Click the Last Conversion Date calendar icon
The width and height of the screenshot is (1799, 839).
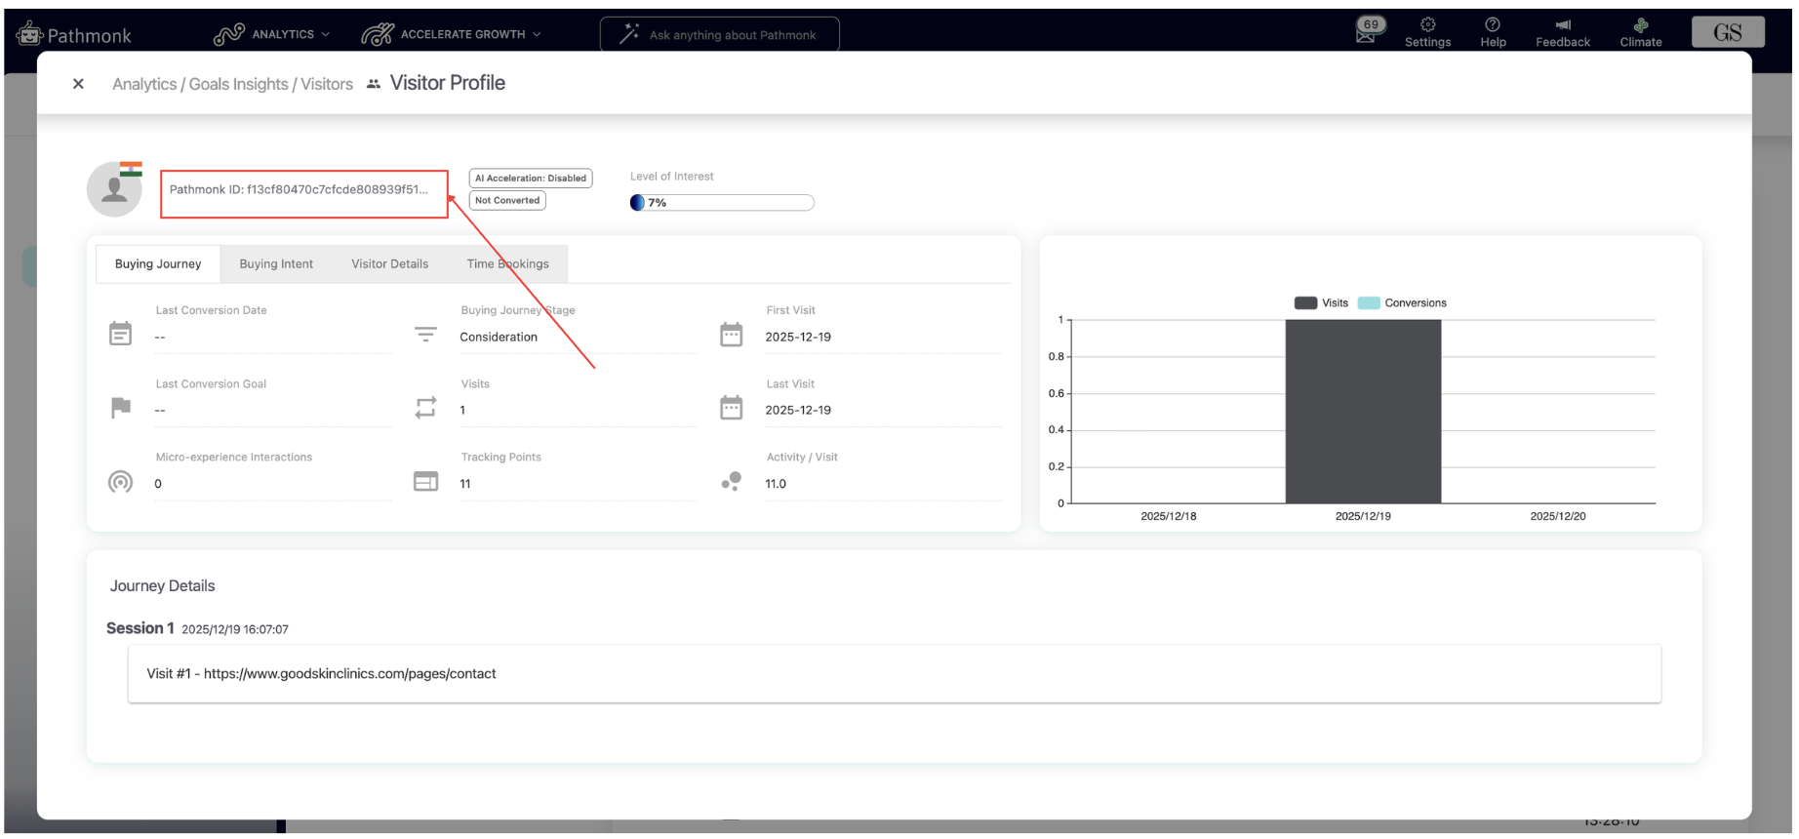[120, 334]
